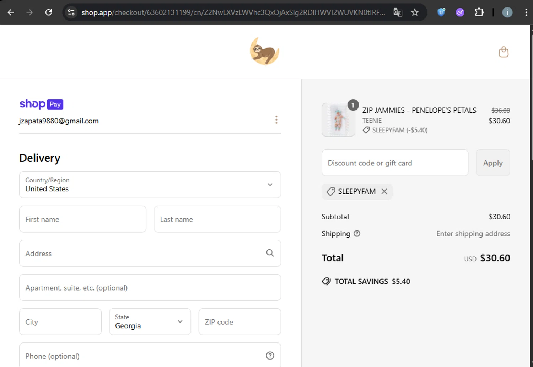
Task: Click the Shipping info question icon
Action: coord(357,233)
